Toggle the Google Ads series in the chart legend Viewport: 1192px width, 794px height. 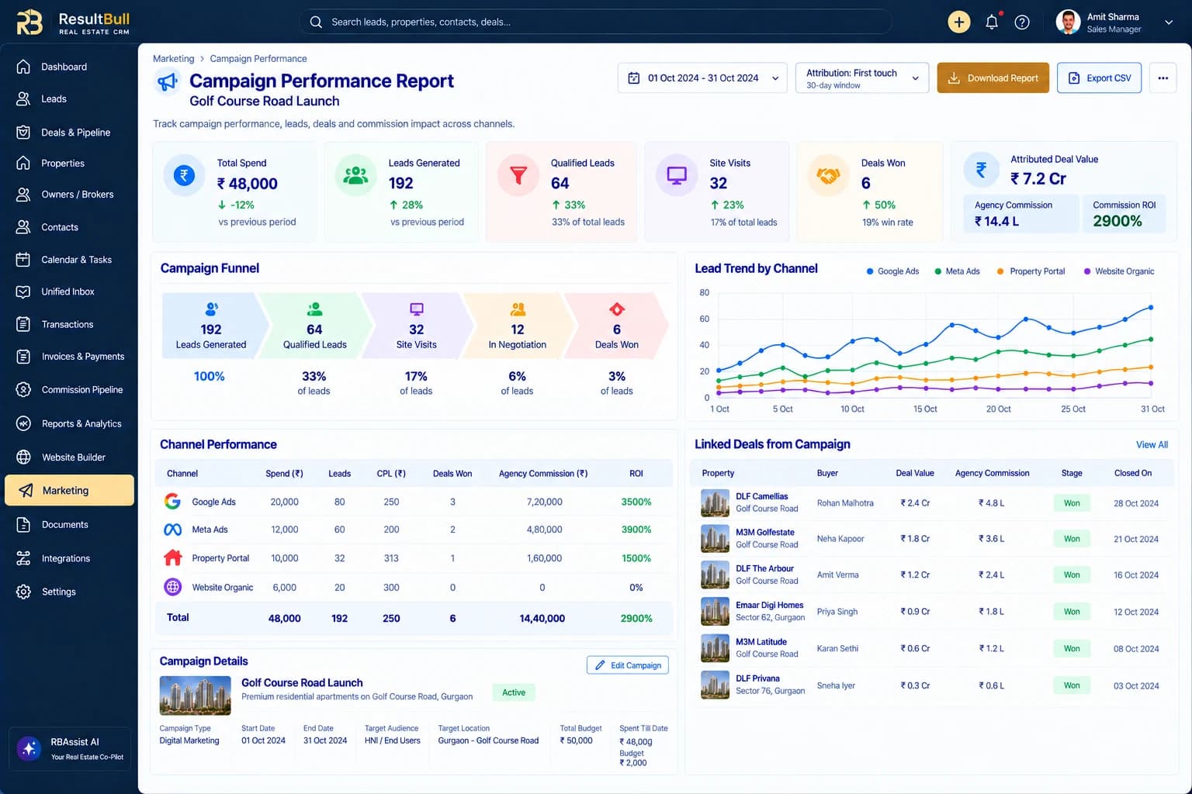(x=892, y=271)
